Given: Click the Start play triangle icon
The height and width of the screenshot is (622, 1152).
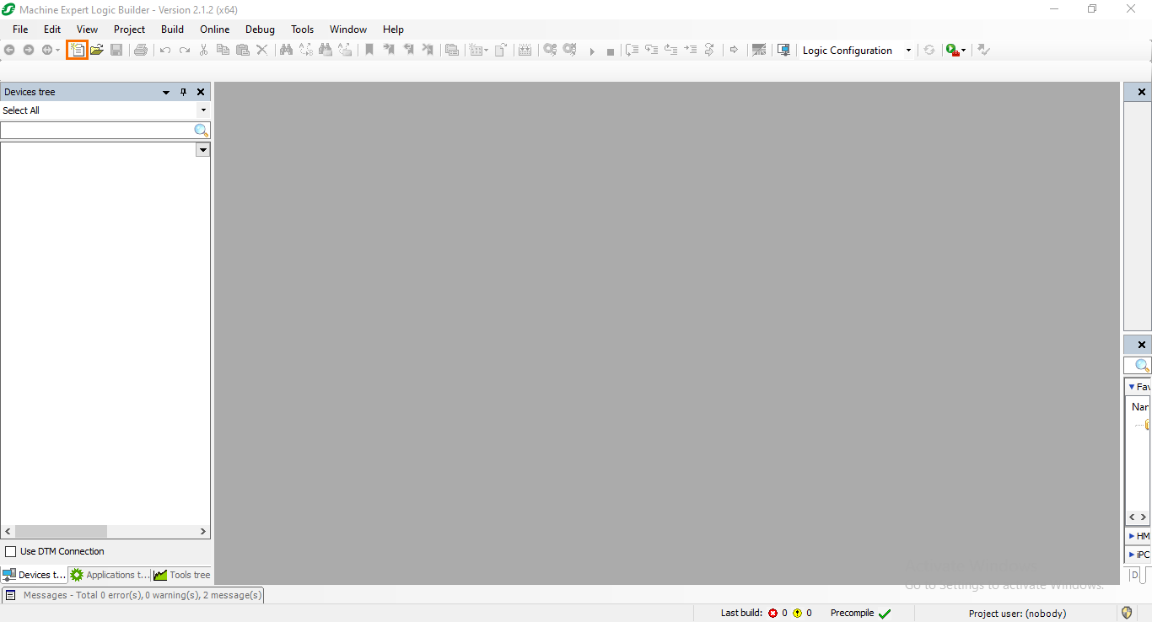Looking at the screenshot, I should [592, 51].
